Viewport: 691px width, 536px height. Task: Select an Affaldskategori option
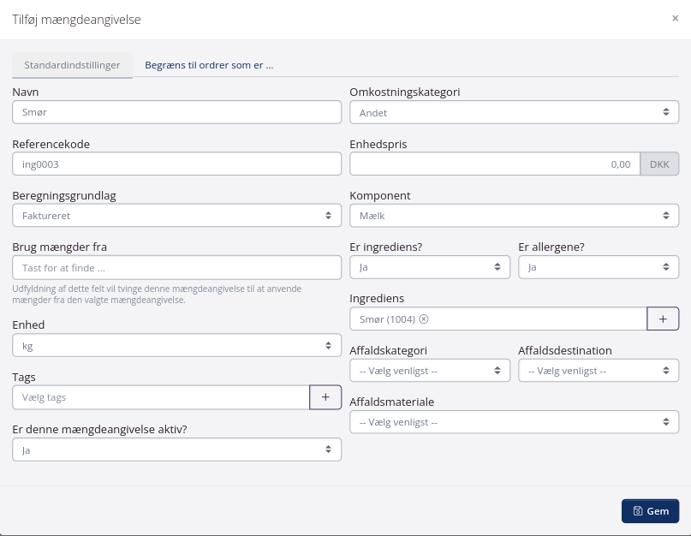click(430, 371)
